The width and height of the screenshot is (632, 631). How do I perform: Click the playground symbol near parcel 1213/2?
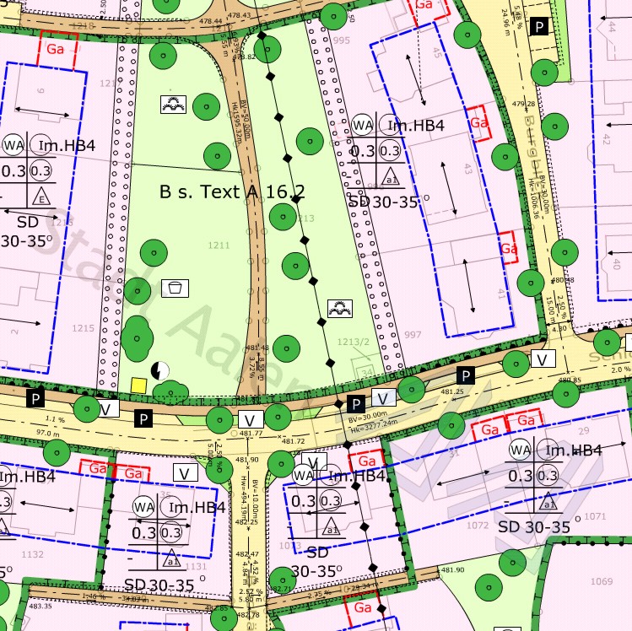(340, 309)
